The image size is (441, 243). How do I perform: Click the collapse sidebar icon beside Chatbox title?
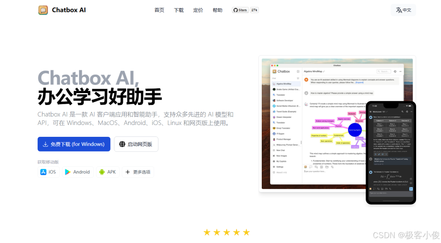[x=298, y=71]
